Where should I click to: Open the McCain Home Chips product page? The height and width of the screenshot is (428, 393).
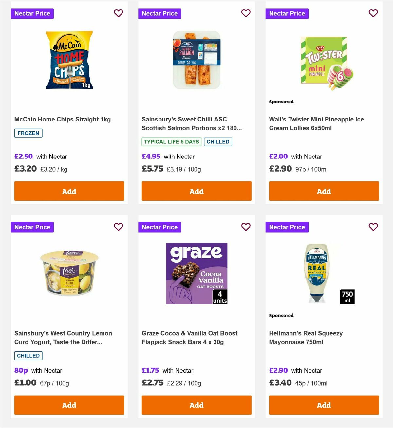(x=63, y=119)
